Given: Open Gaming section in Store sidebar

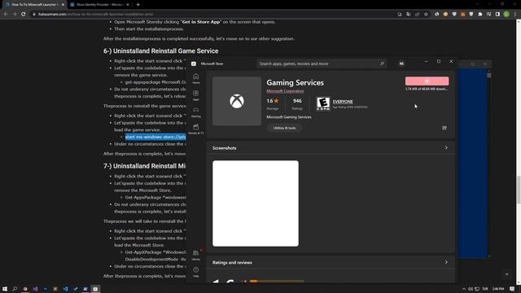Looking at the screenshot, I should pos(195,112).
